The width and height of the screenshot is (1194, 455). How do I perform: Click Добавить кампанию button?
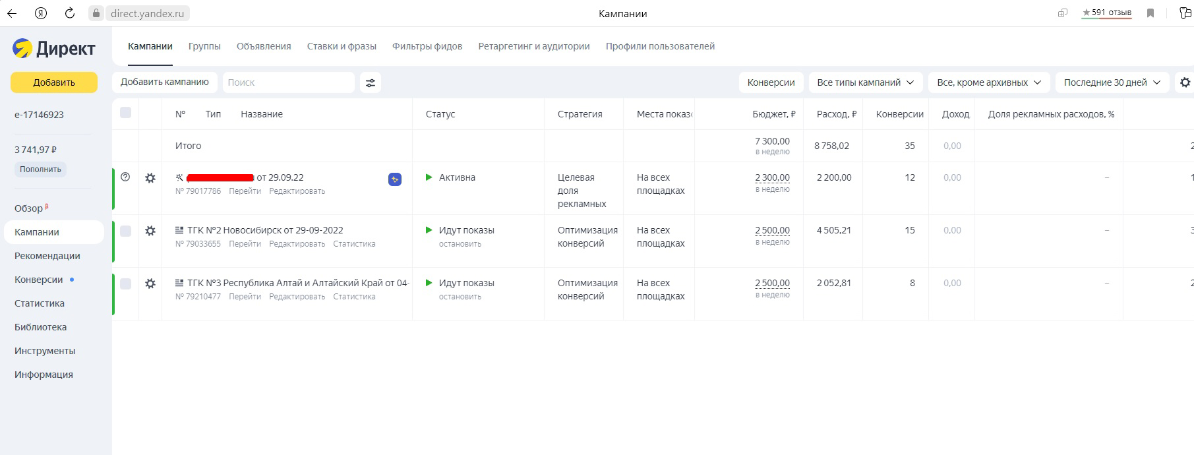(x=165, y=82)
